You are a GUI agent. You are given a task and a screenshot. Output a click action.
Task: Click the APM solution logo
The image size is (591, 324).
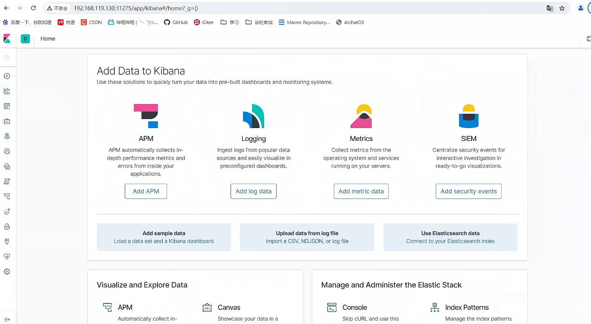tap(146, 116)
